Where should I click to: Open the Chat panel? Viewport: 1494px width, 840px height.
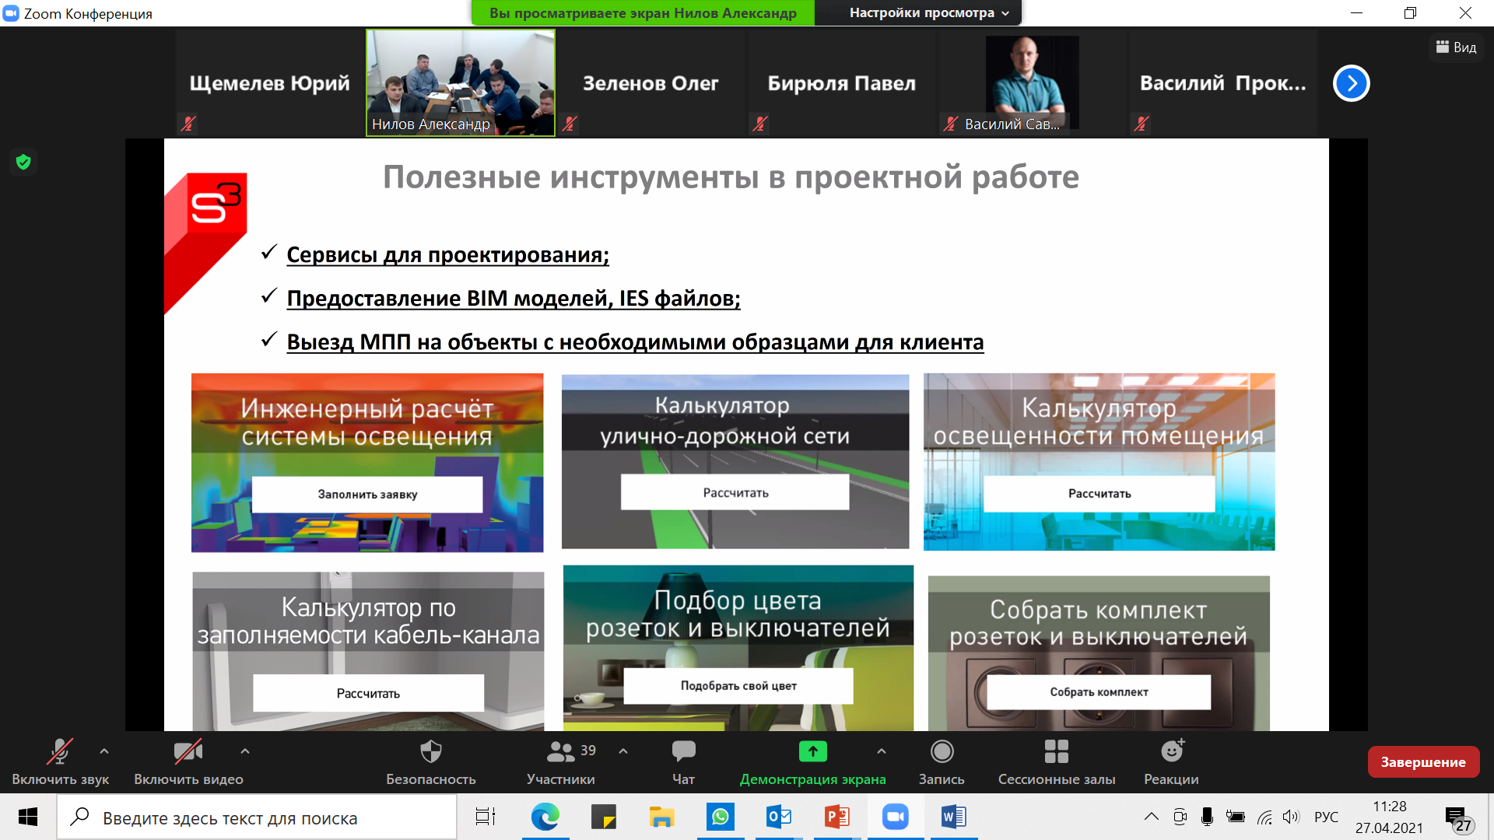(683, 752)
